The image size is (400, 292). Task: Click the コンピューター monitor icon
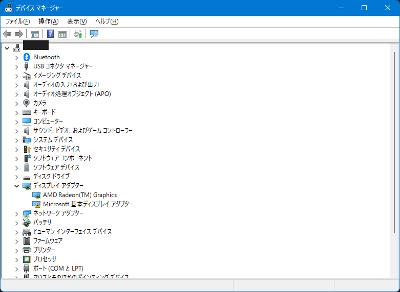click(x=27, y=121)
